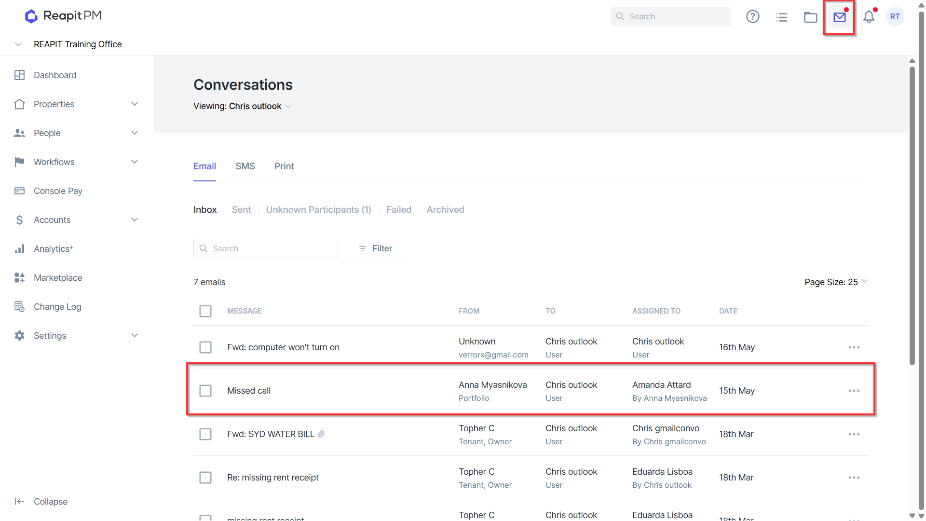Tick the select-all emails checkbox
Image resolution: width=926 pixels, height=521 pixels.
click(x=205, y=311)
